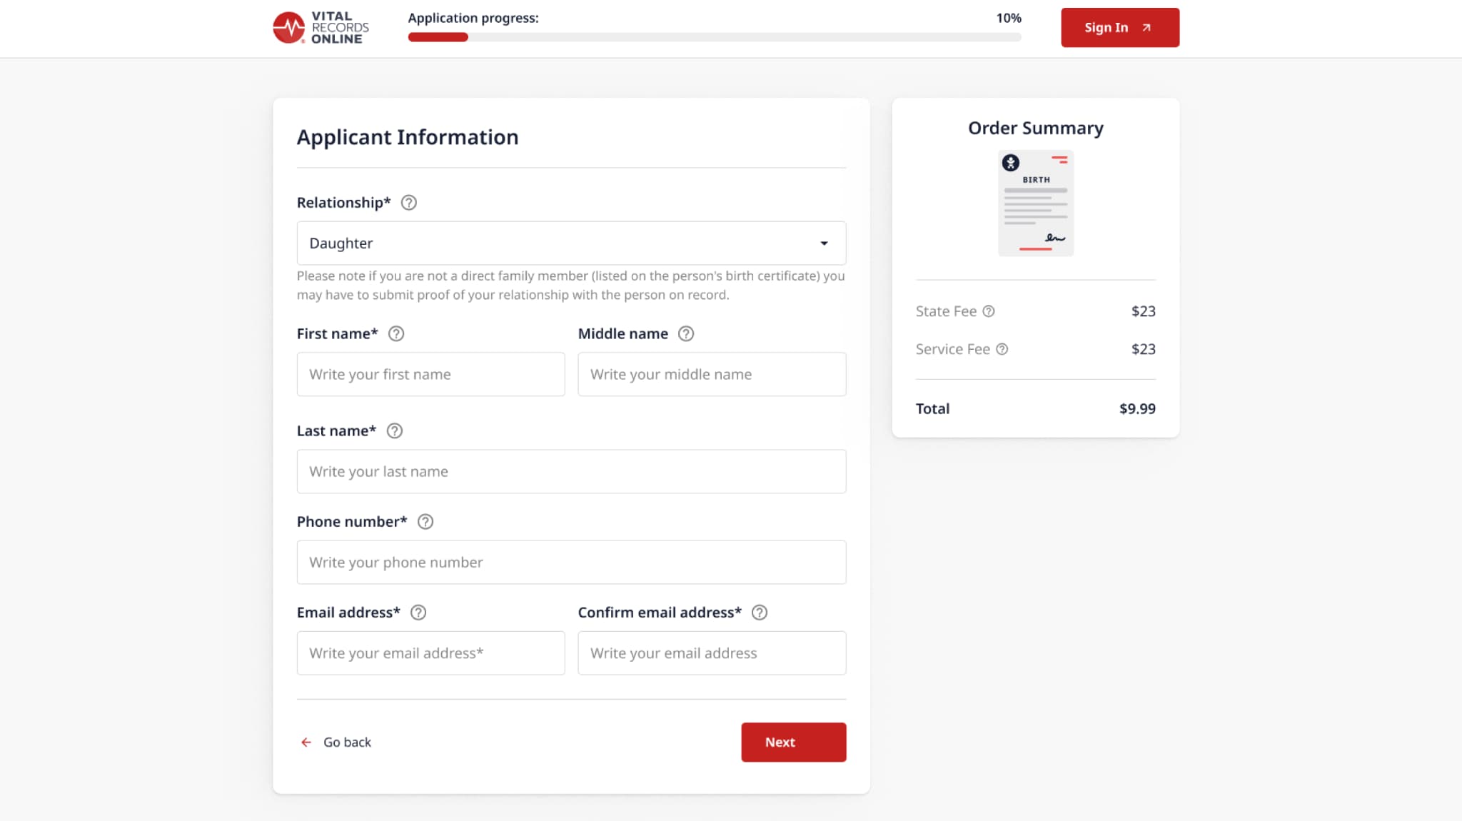
Task: Click the Sign In arrow icon
Action: [1146, 28]
